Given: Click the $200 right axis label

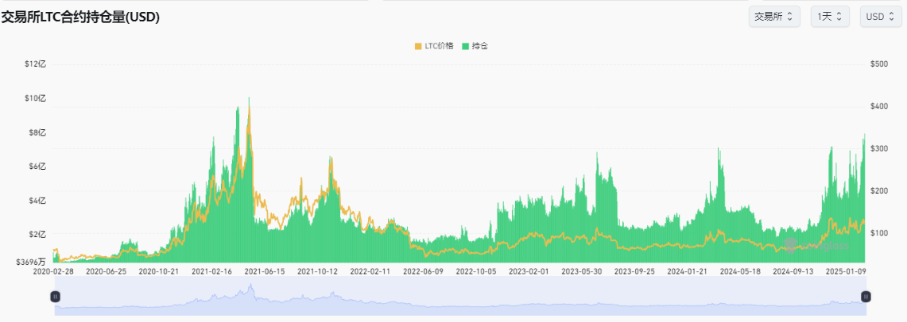Looking at the screenshot, I should point(878,190).
